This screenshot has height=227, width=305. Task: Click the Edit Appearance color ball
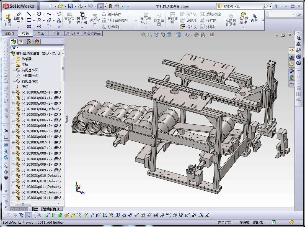pos(197,35)
